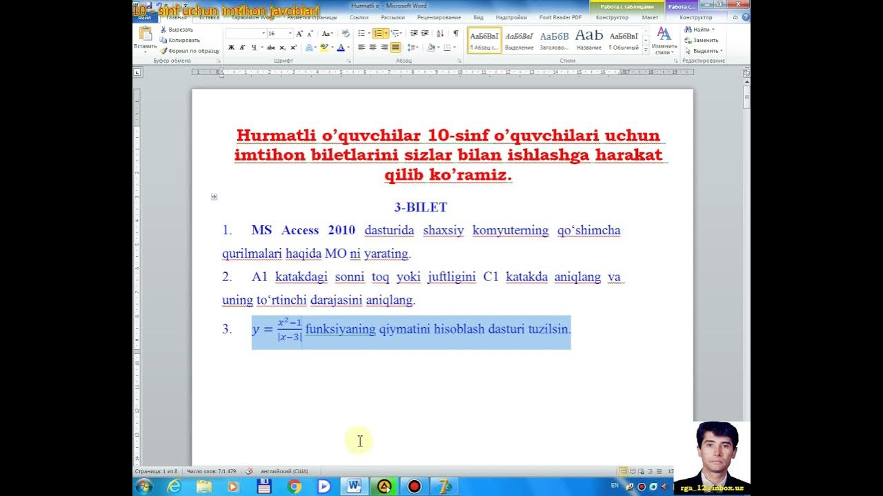
Task: Click the Shrink Font icon
Action: point(310,33)
